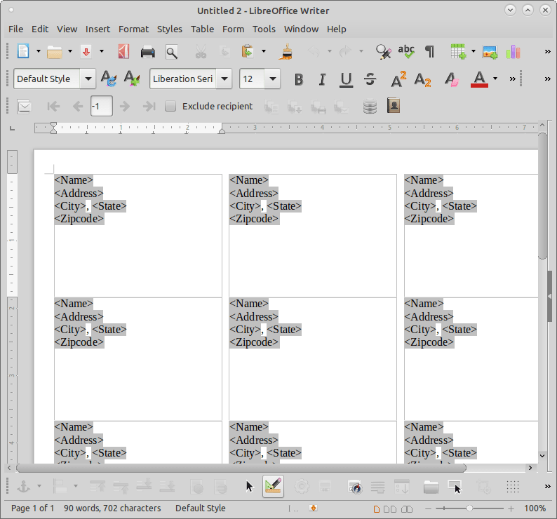Screen dimensions: 557x519
Task: Click the mail merge record number field
Action: point(102,106)
